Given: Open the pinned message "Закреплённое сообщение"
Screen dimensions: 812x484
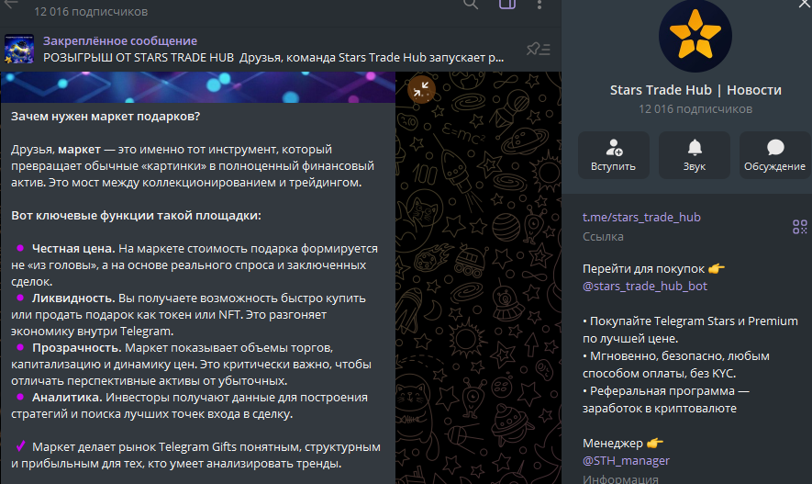Looking at the screenshot, I should (119, 40).
